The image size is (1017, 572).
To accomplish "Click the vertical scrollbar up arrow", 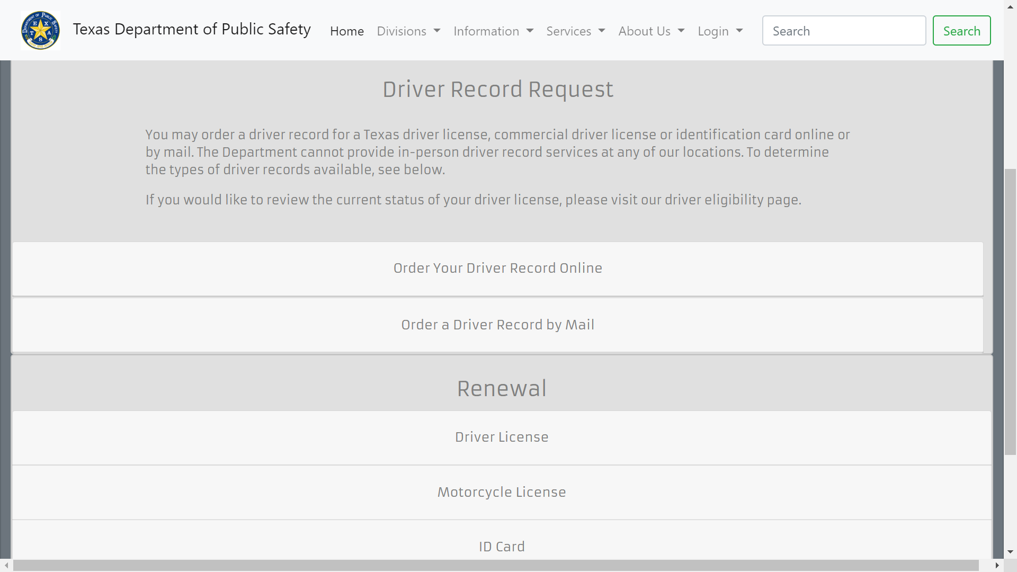I will pyautogui.click(x=1010, y=5).
